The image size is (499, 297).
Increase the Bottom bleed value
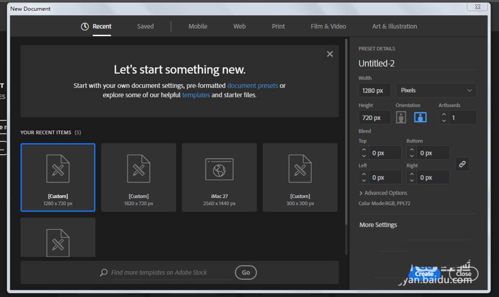tap(412, 150)
